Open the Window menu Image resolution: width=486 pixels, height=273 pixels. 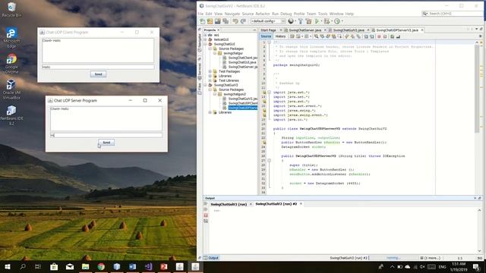(x=336, y=14)
